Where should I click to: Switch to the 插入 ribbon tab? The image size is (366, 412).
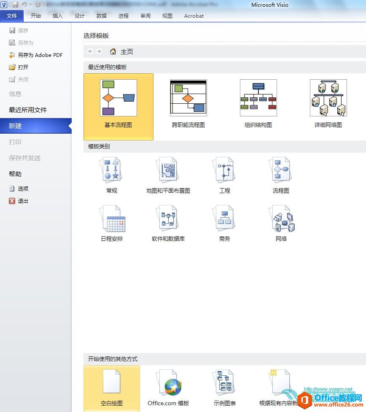coord(57,16)
